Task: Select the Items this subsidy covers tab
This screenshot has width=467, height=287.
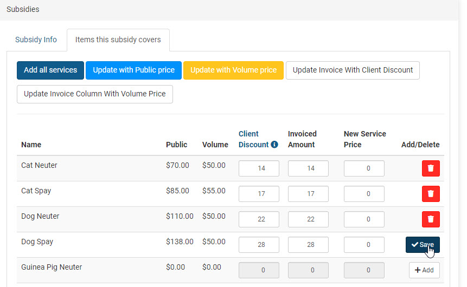Action: tap(118, 40)
